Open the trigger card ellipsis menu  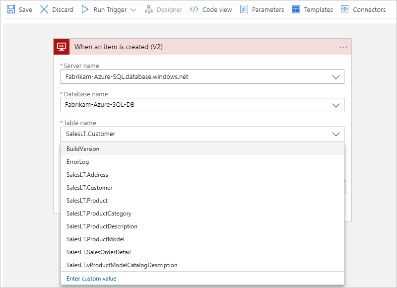click(x=343, y=46)
